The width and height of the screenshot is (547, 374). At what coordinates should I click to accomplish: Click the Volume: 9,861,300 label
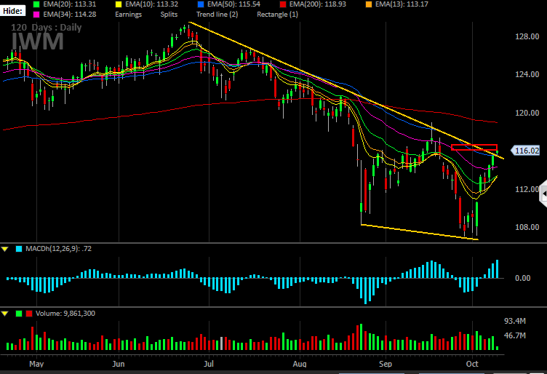pos(65,314)
